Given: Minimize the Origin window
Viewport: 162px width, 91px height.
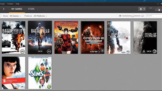Looking at the screenshot, I should coord(158,4).
